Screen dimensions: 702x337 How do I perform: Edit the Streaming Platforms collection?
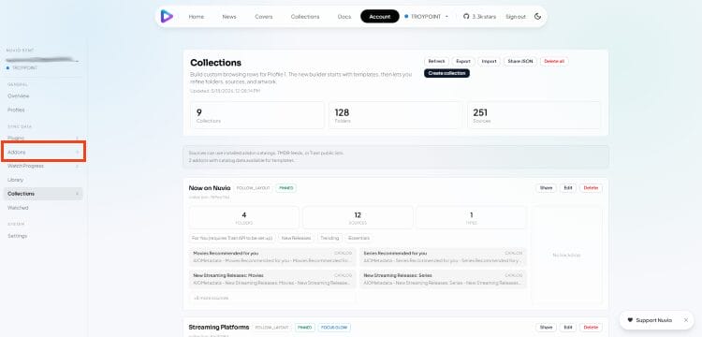coord(568,328)
